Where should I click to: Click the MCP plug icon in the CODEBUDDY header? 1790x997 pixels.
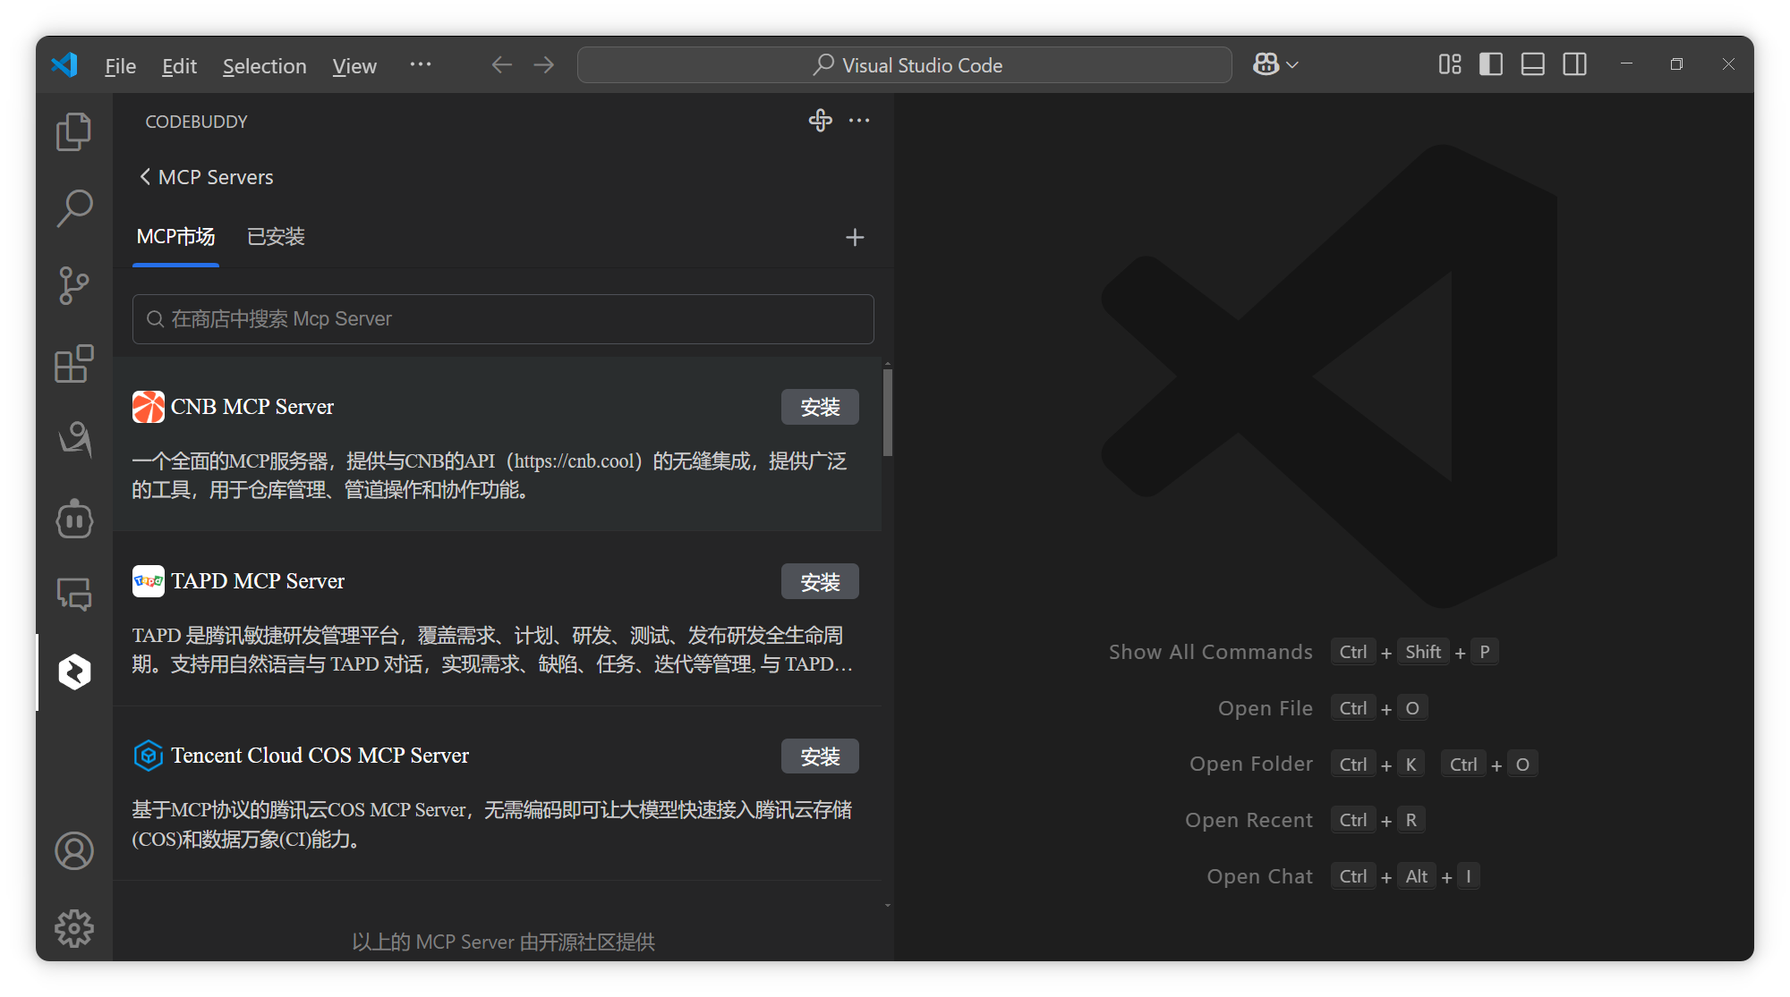tap(820, 121)
